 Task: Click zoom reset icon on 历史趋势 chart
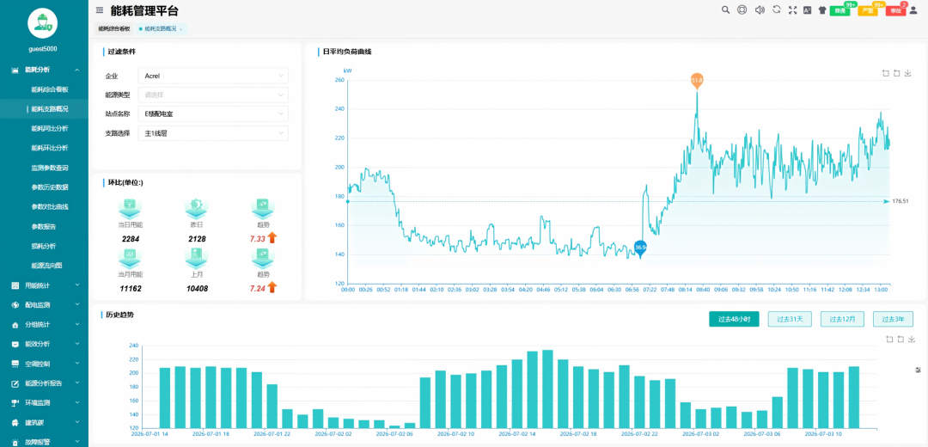point(901,340)
